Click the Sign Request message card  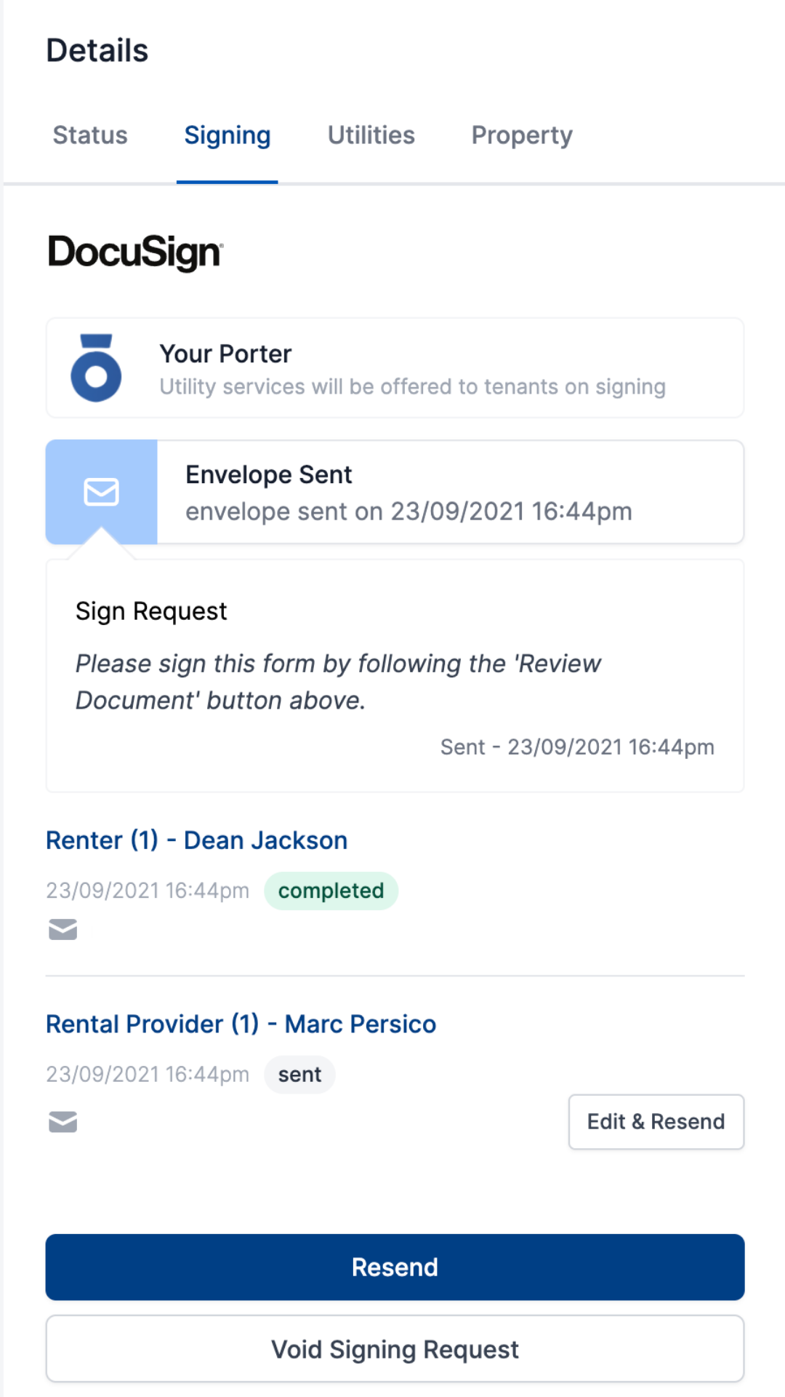coord(394,675)
